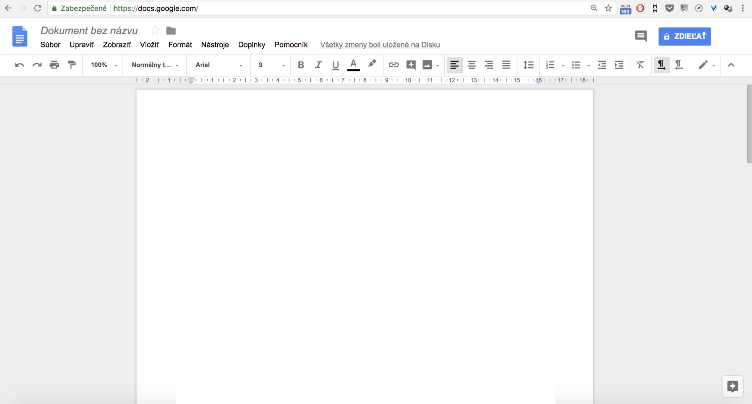Apply a bulleted list
The image size is (752, 404).
tap(576, 65)
